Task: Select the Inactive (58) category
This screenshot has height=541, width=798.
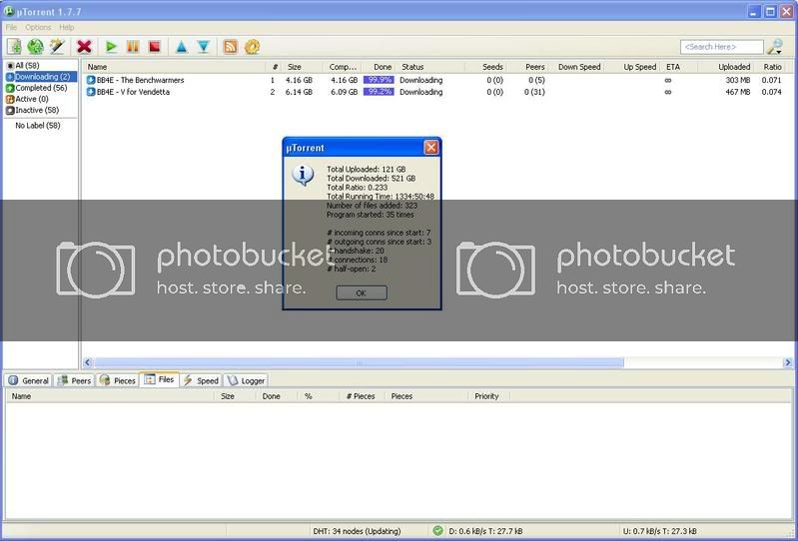Action: tap(33, 110)
